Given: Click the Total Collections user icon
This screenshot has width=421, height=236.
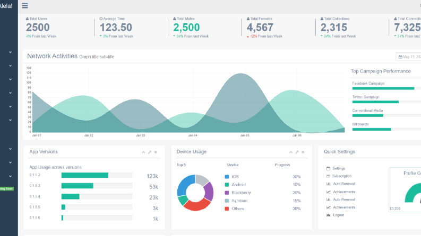Looking at the screenshot, I should (322, 19).
